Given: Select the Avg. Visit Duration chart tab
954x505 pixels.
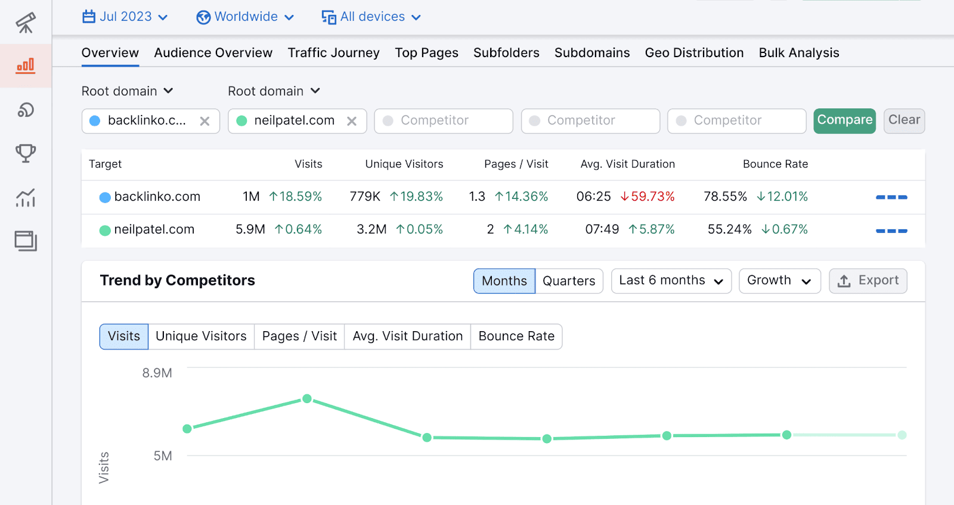Looking at the screenshot, I should (x=408, y=336).
